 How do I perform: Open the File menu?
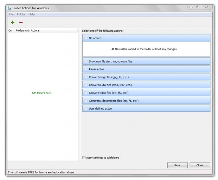(x=11, y=14)
